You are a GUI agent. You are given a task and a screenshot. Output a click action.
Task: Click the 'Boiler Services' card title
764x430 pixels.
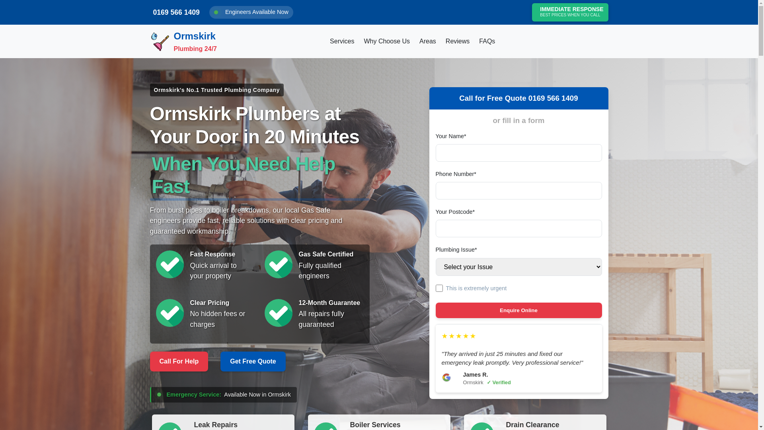[375, 425]
